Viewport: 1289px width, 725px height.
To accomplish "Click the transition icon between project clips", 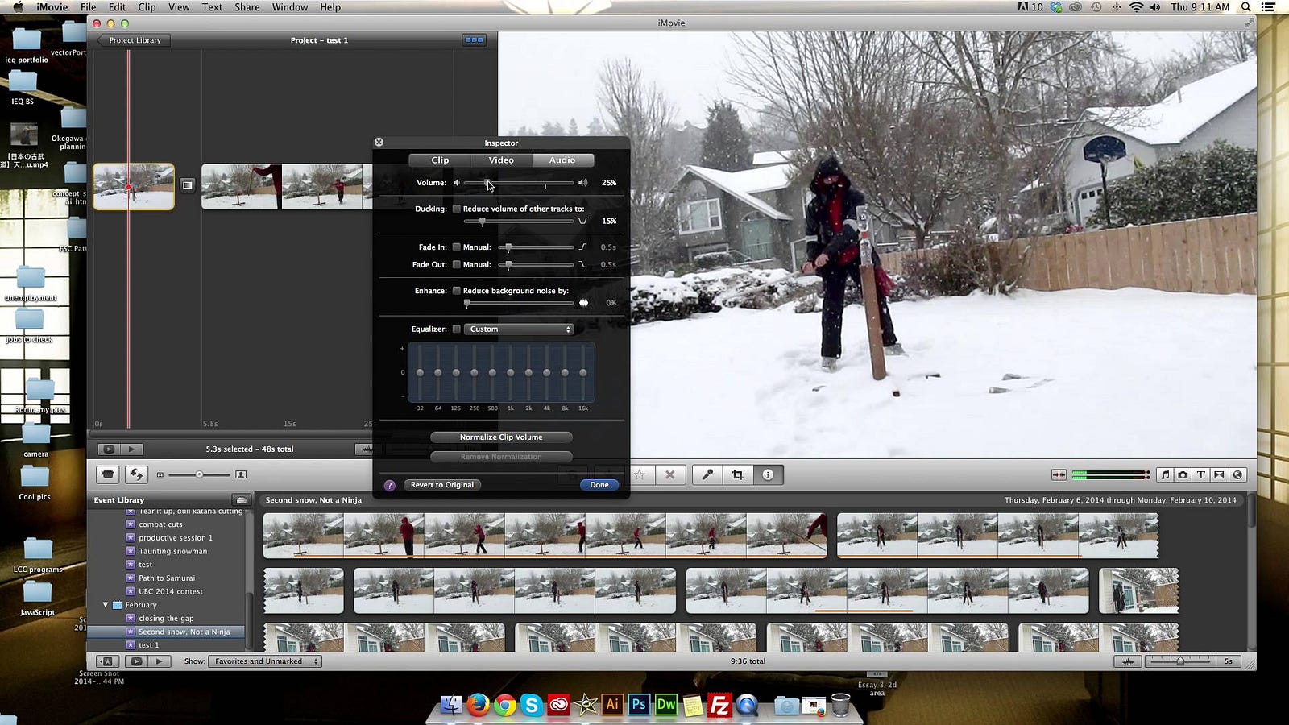I will pyautogui.click(x=187, y=185).
